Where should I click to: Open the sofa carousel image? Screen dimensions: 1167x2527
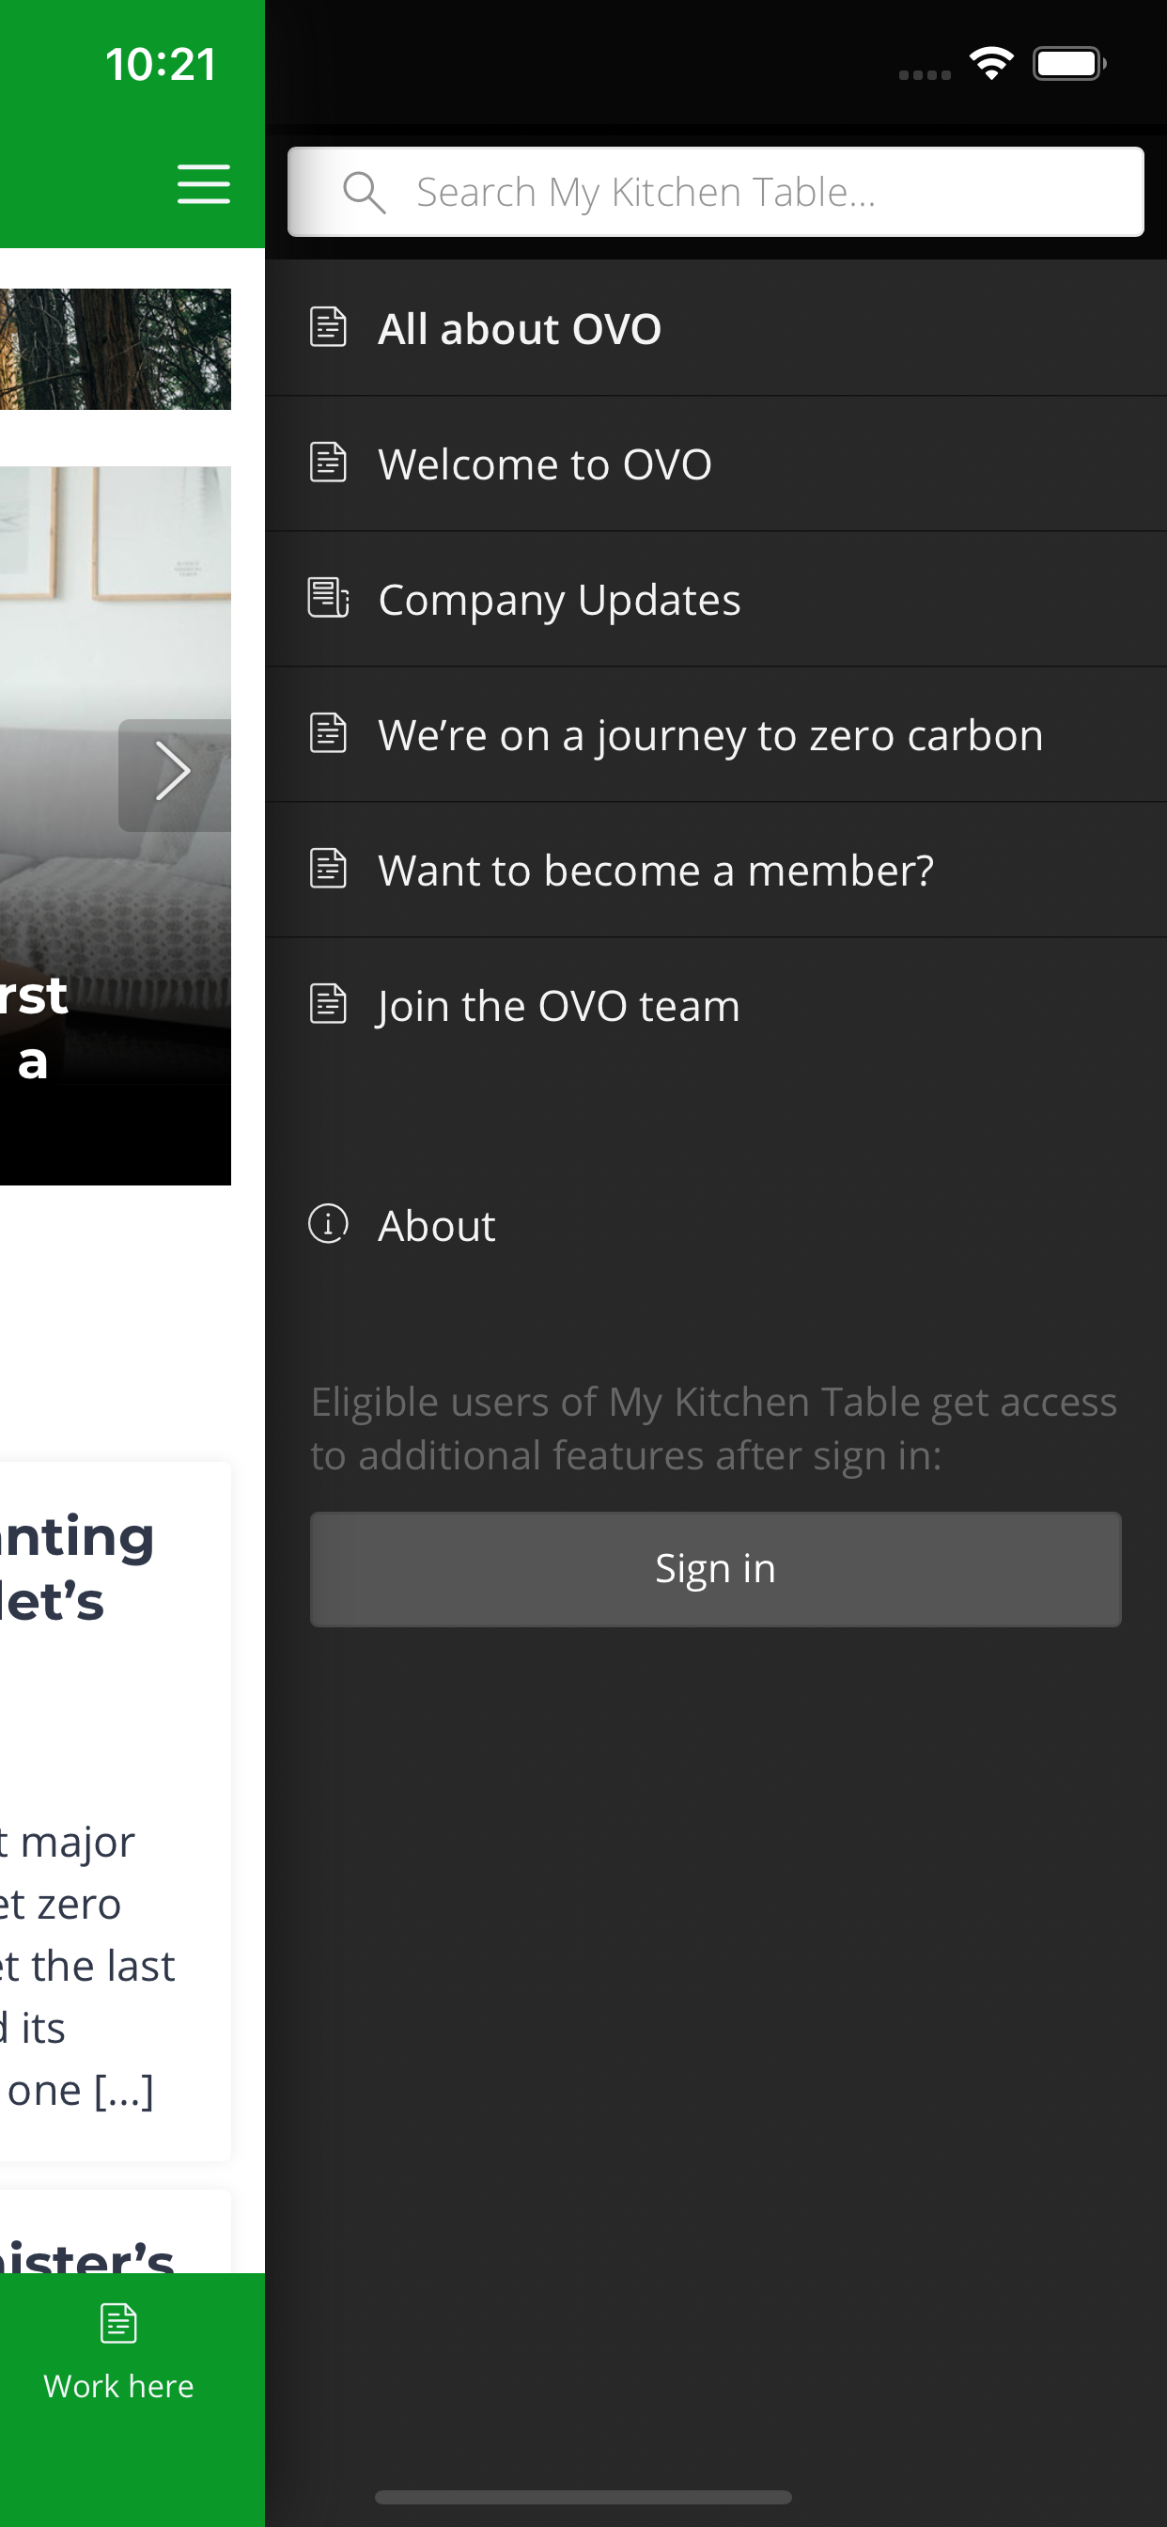(116, 825)
